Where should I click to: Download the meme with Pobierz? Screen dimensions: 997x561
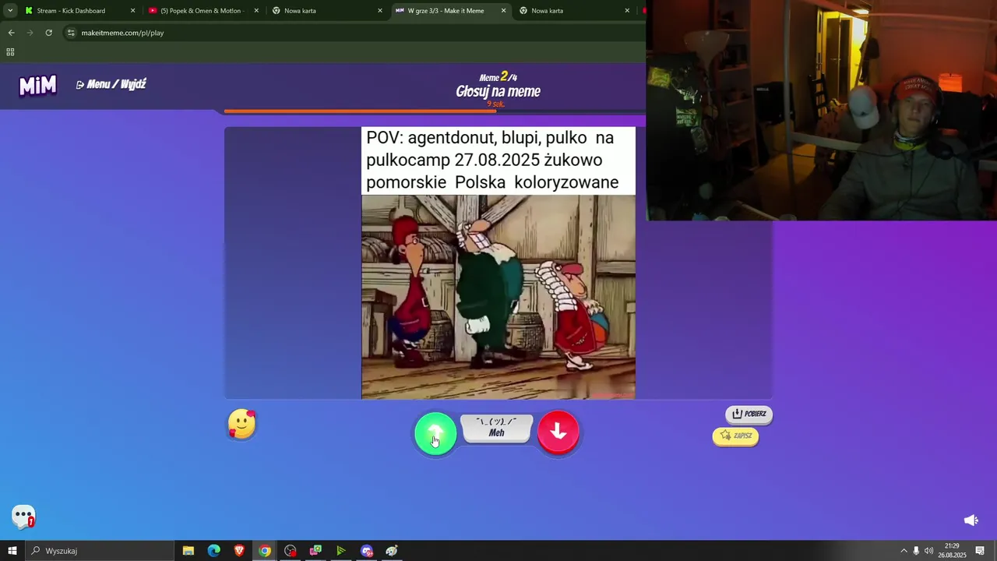(749, 414)
